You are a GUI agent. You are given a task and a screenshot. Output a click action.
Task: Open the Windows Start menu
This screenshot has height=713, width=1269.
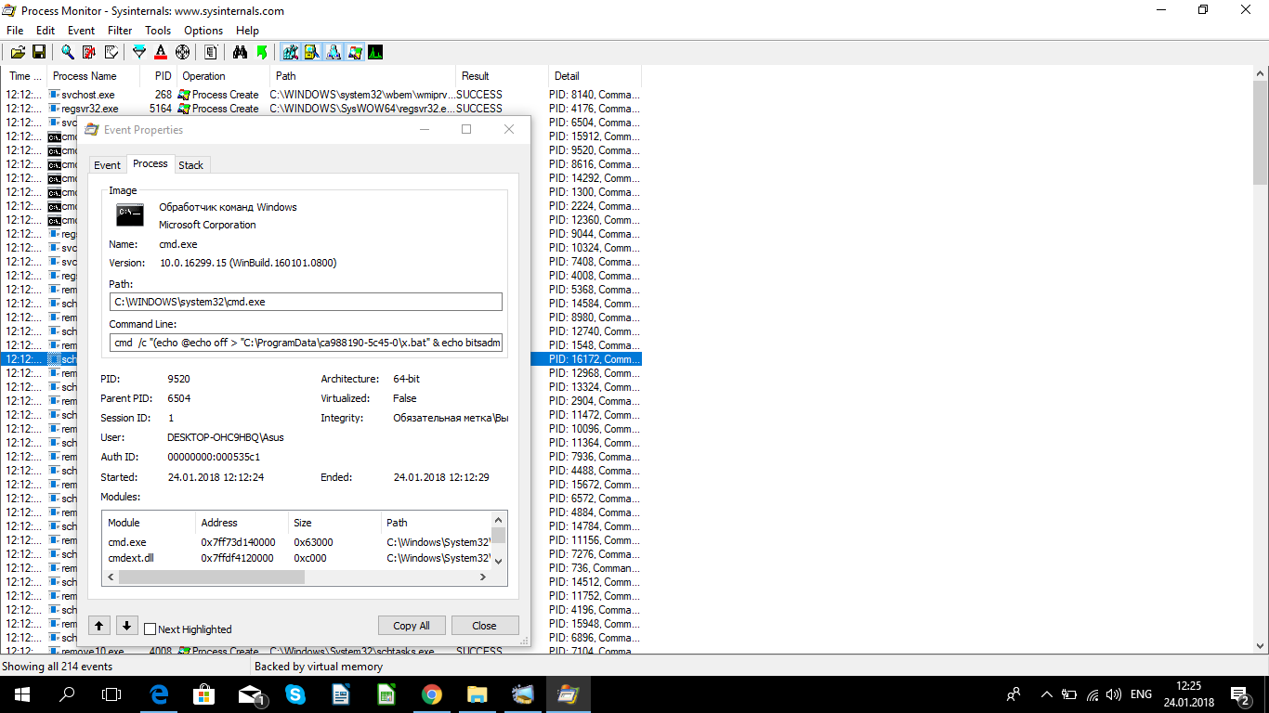tap(21, 694)
